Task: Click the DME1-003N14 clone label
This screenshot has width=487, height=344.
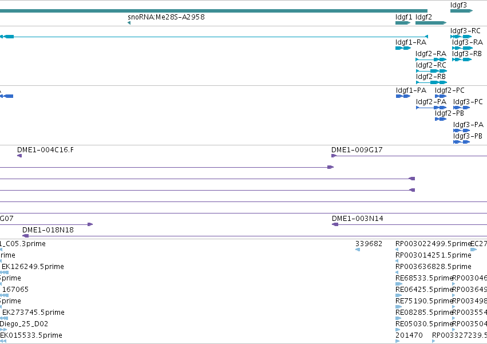Action: (358, 219)
